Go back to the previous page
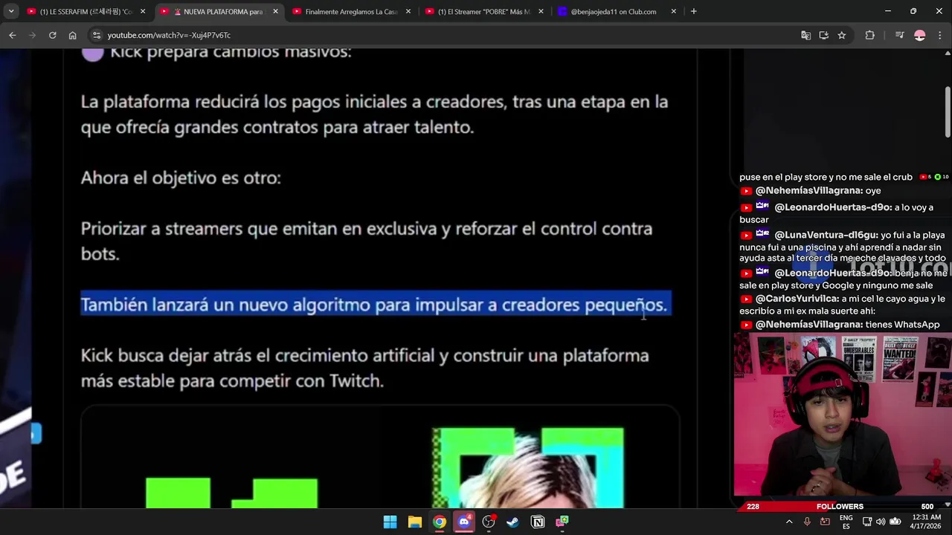The height and width of the screenshot is (535, 952). (12, 35)
